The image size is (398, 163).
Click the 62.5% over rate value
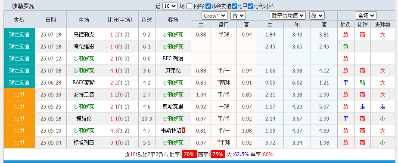pyautogui.click(x=241, y=154)
